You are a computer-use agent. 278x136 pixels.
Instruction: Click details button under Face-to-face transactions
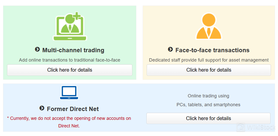[209, 70]
